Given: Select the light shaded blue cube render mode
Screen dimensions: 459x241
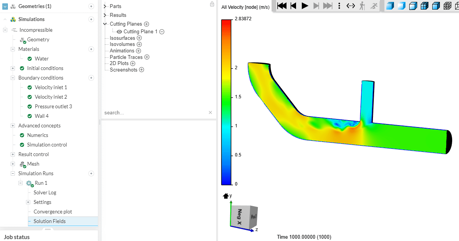Looking at the screenshot, I should [401, 6].
